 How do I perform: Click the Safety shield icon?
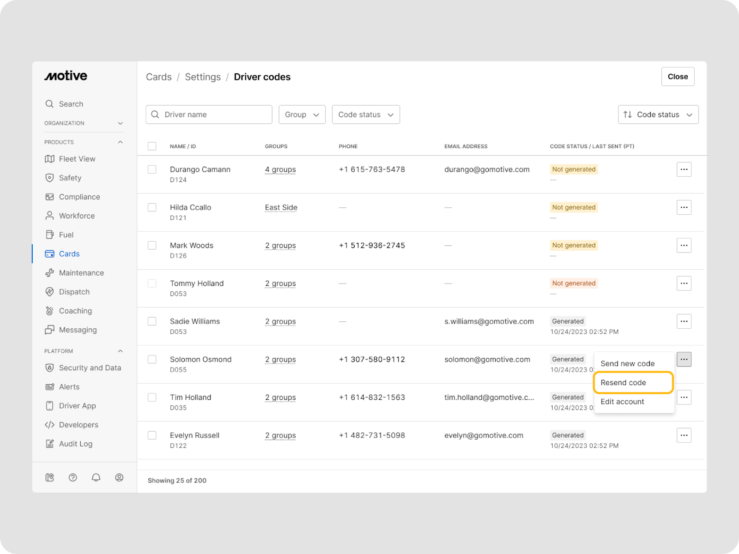point(49,178)
